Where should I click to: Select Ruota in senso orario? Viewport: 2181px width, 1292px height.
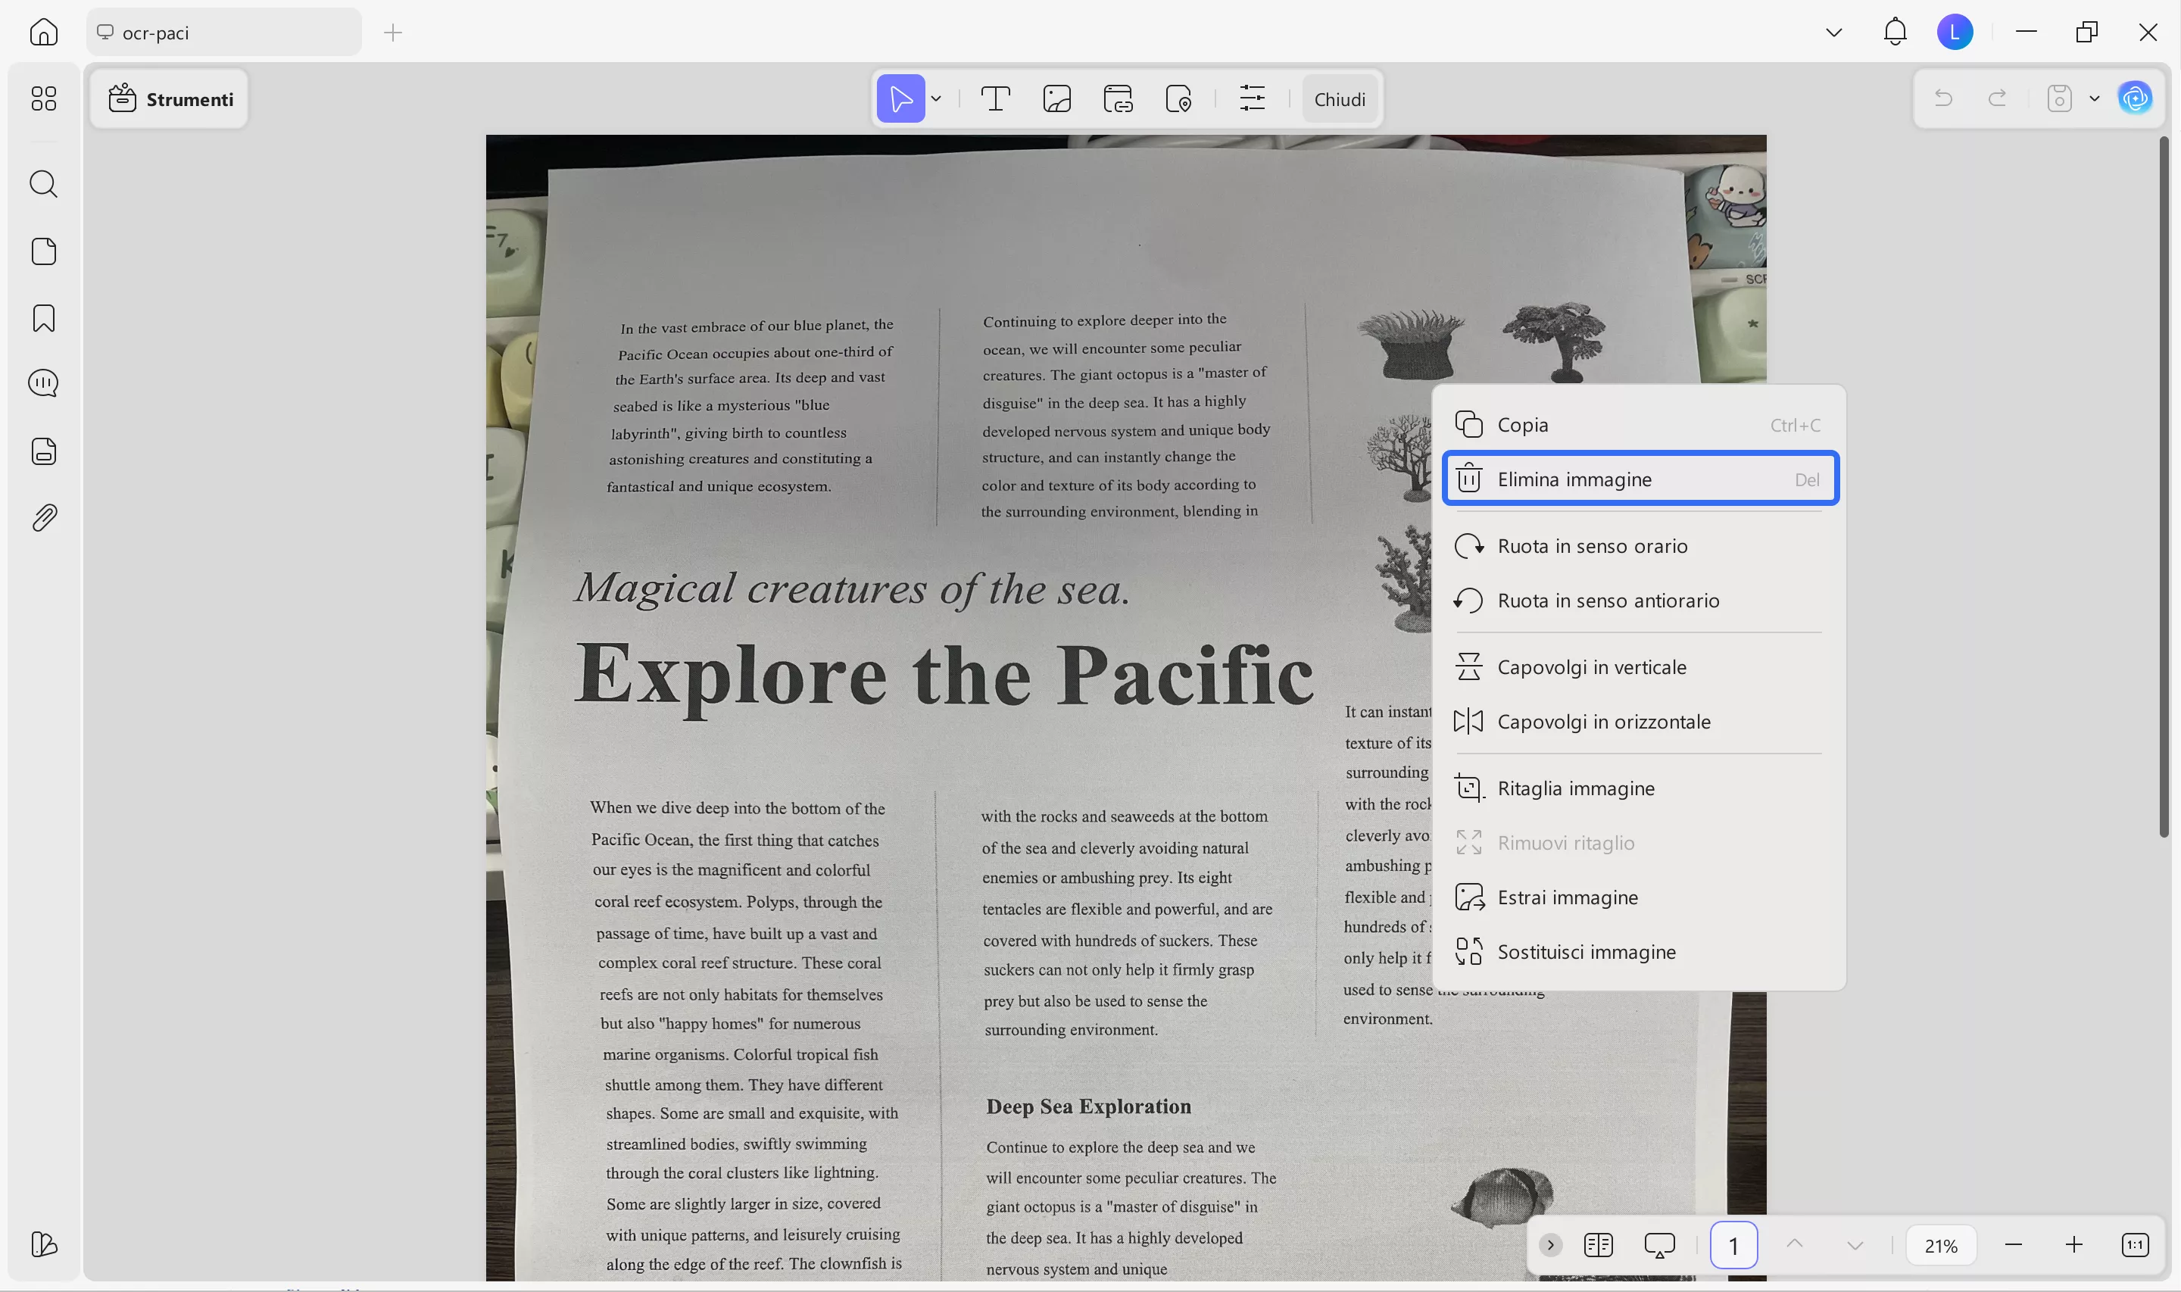click(1591, 546)
